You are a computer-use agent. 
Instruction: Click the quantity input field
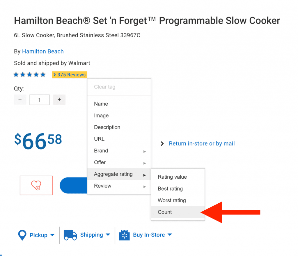pos(40,100)
